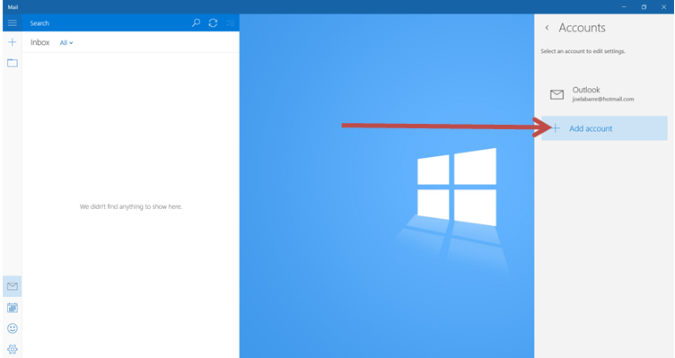Switch to the Mail icon in sidebar

pos(12,286)
